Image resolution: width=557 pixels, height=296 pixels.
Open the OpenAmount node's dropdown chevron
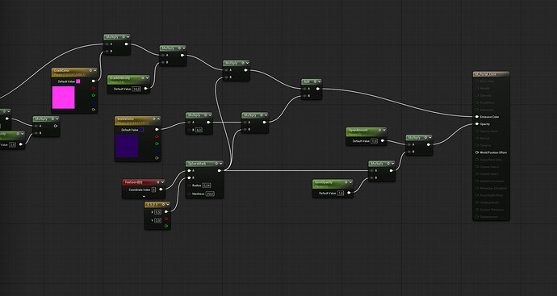click(x=384, y=130)
